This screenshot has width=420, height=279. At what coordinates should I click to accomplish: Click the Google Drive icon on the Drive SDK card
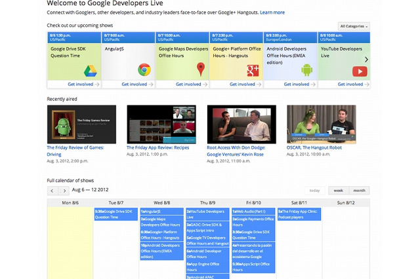pyautogui.click(x=91, y=71)
